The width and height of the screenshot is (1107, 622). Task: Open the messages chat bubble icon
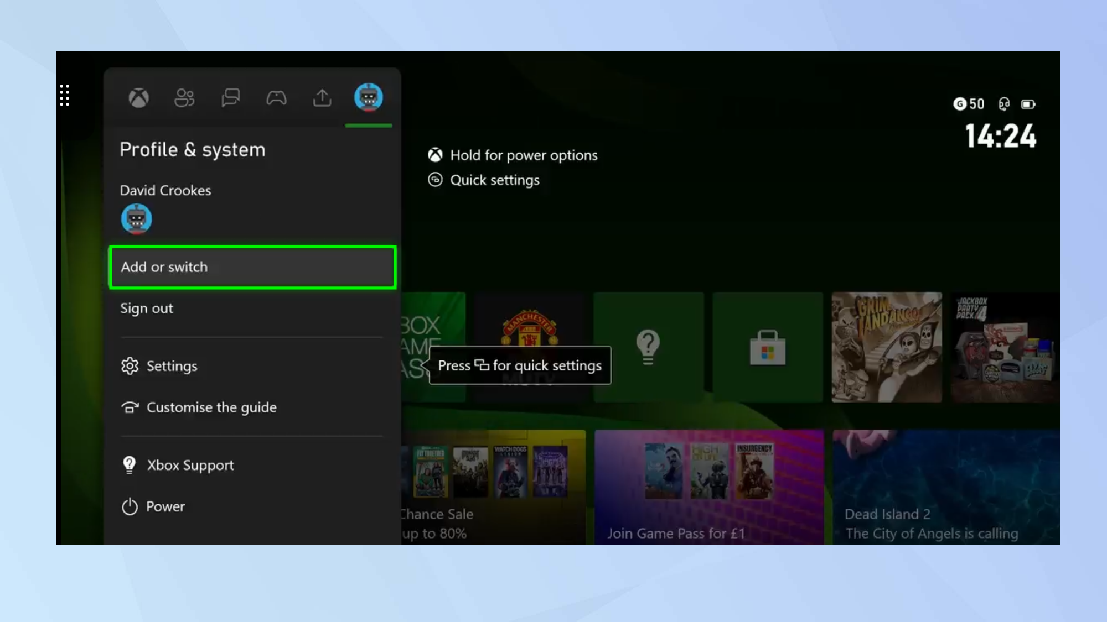tap(231, 98)
